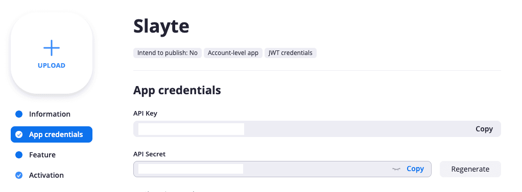Click the API Key field
The image size is (522, 192).
317,129
